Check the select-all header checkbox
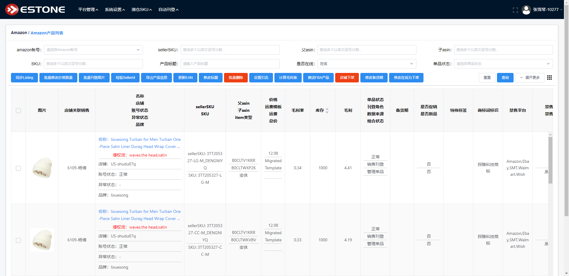The height and width of the screenshot is (276, 569). pos(18,110)
